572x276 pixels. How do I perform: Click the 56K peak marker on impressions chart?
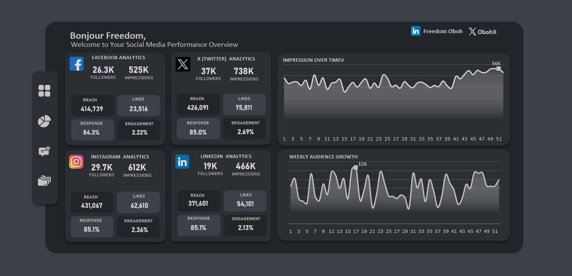pyautogui.click(x=498, y=68)
